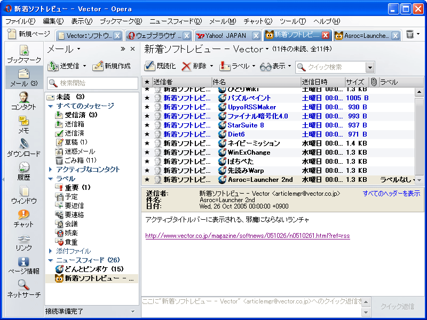Toggle star flag on UpyoRSSMaker message

click(147, 107)
